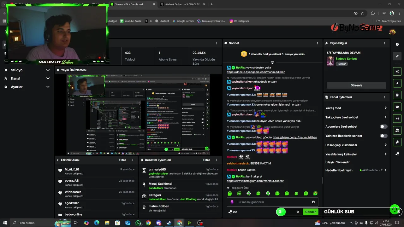Viewport: 404px width, 227px height.
Task: Open Takipçilere özel sohbet options chevron
Action: [x=385, y=117]
